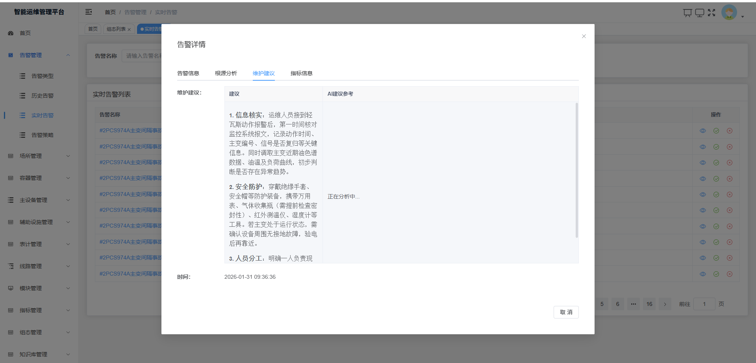Switch to the 根源分析 tab
This screenshot has width=756, height=363.
coord(225,73)
